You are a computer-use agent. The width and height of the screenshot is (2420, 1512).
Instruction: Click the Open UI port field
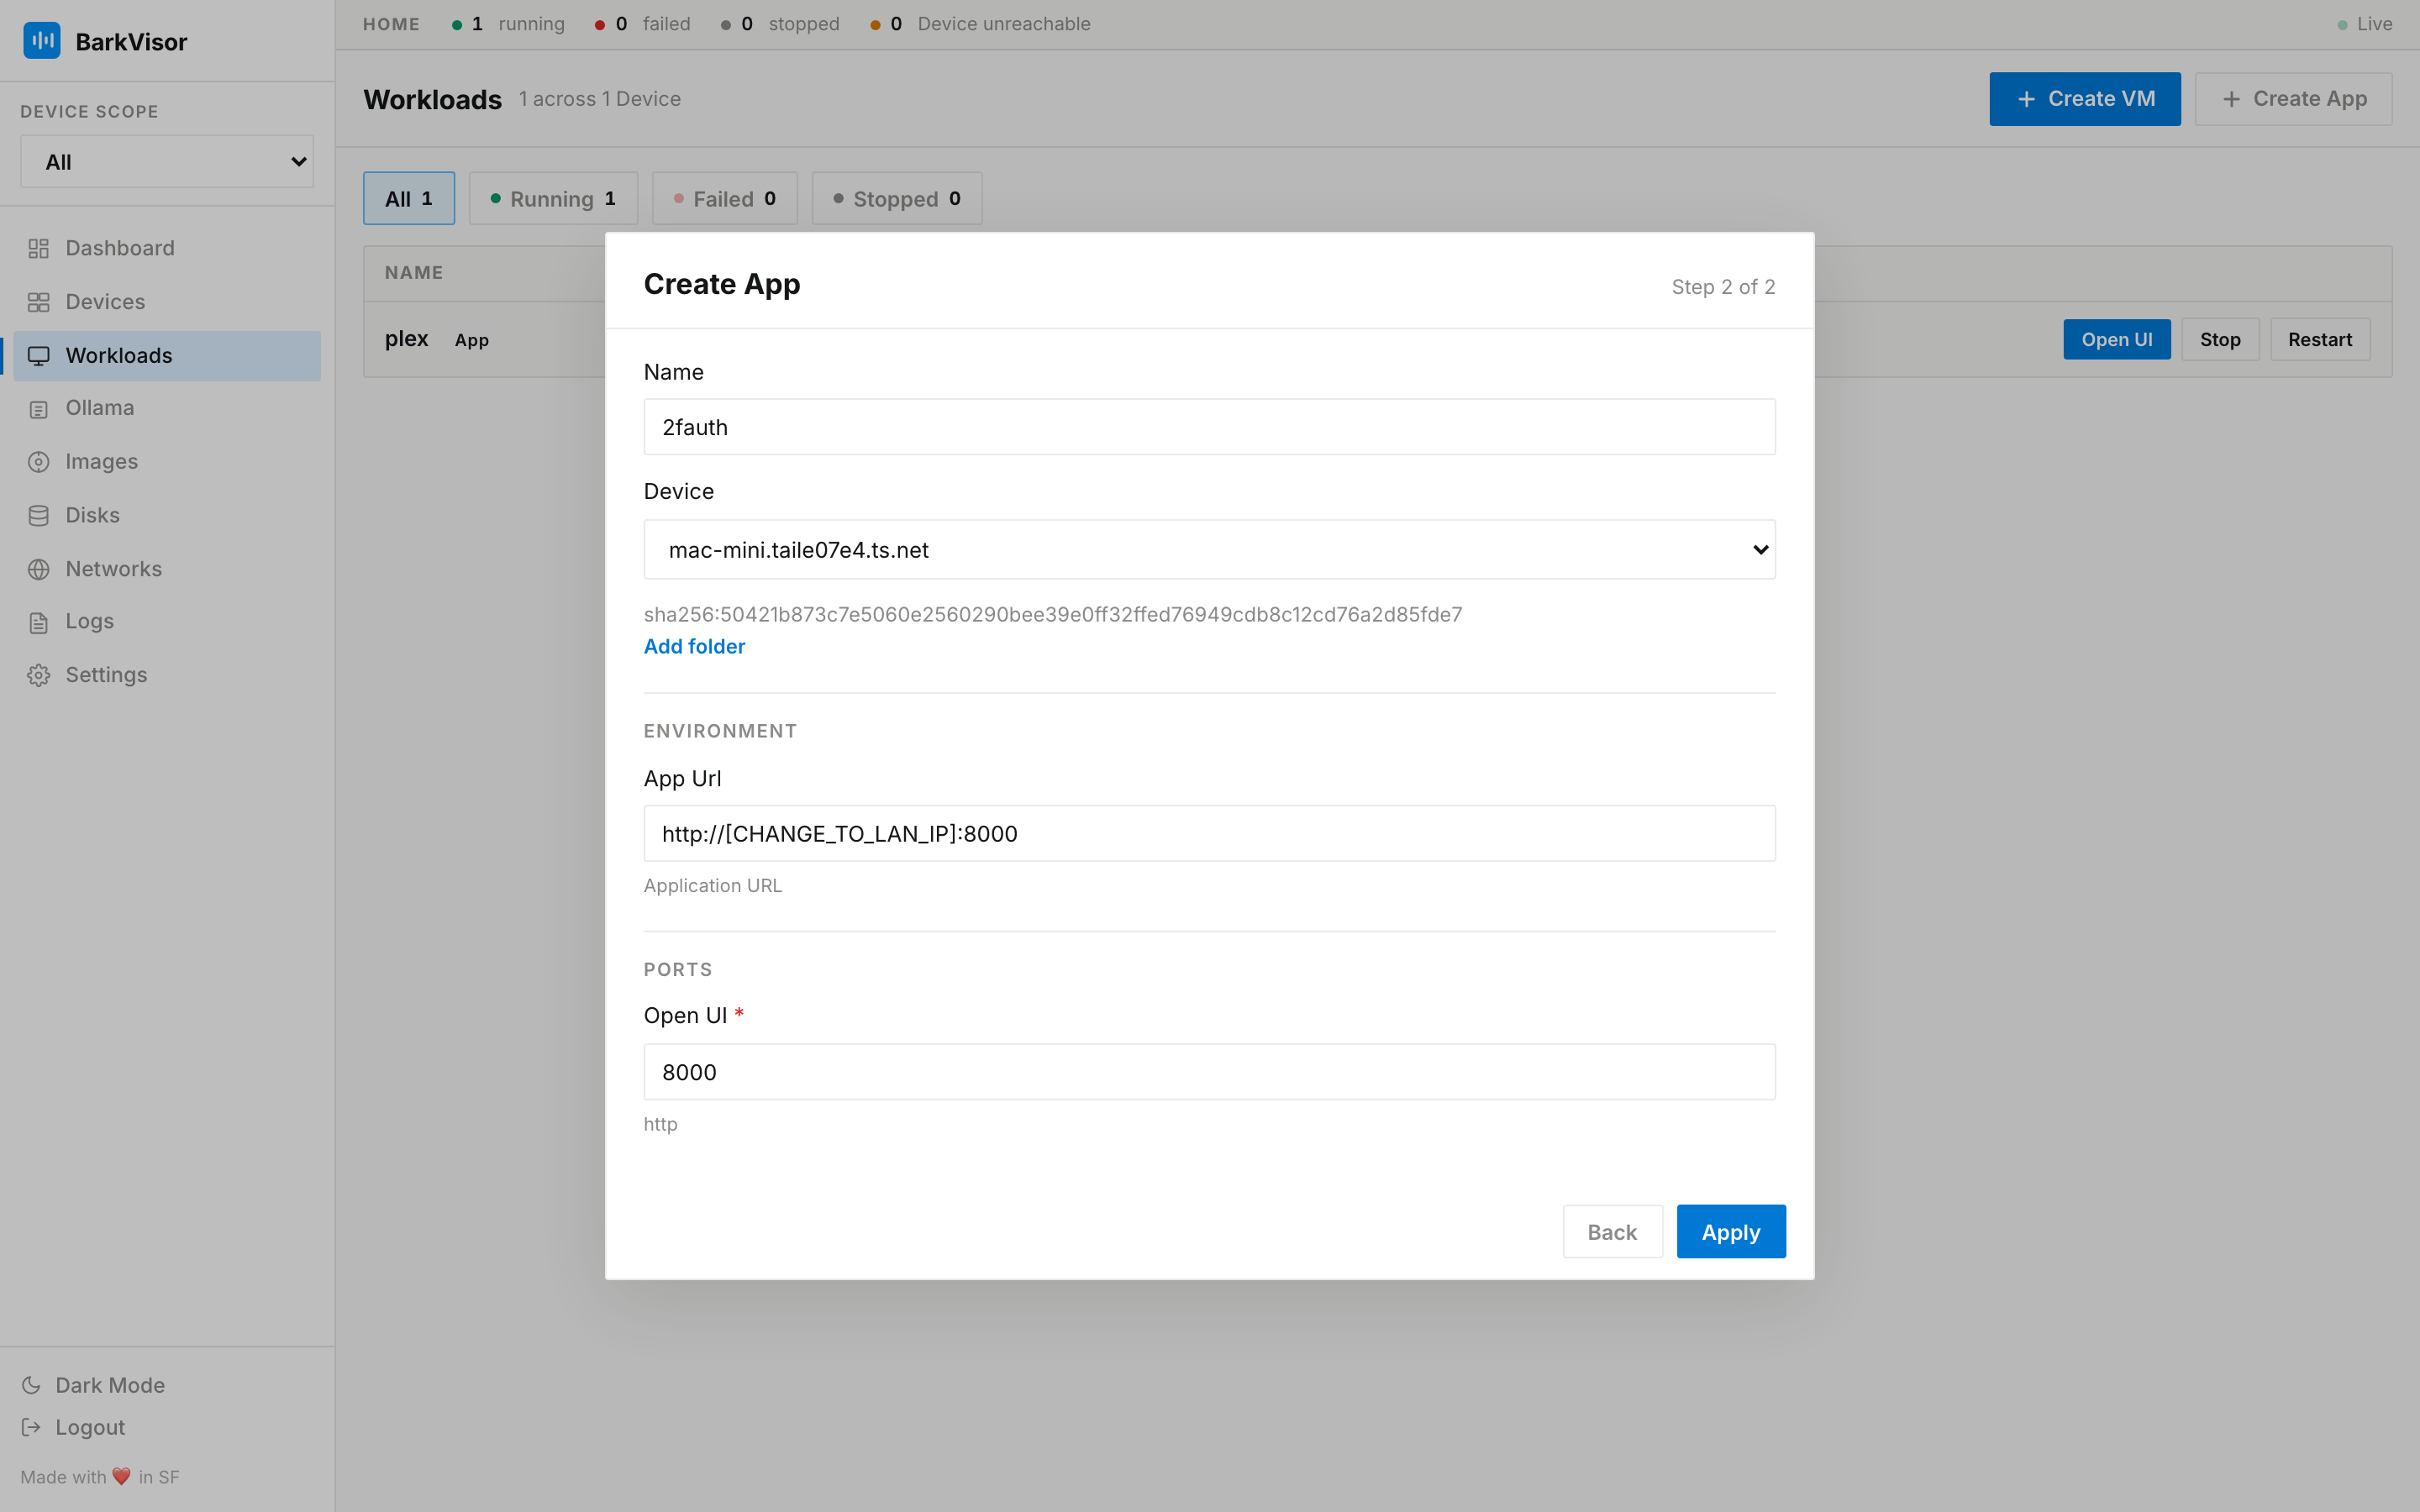1209,1072
